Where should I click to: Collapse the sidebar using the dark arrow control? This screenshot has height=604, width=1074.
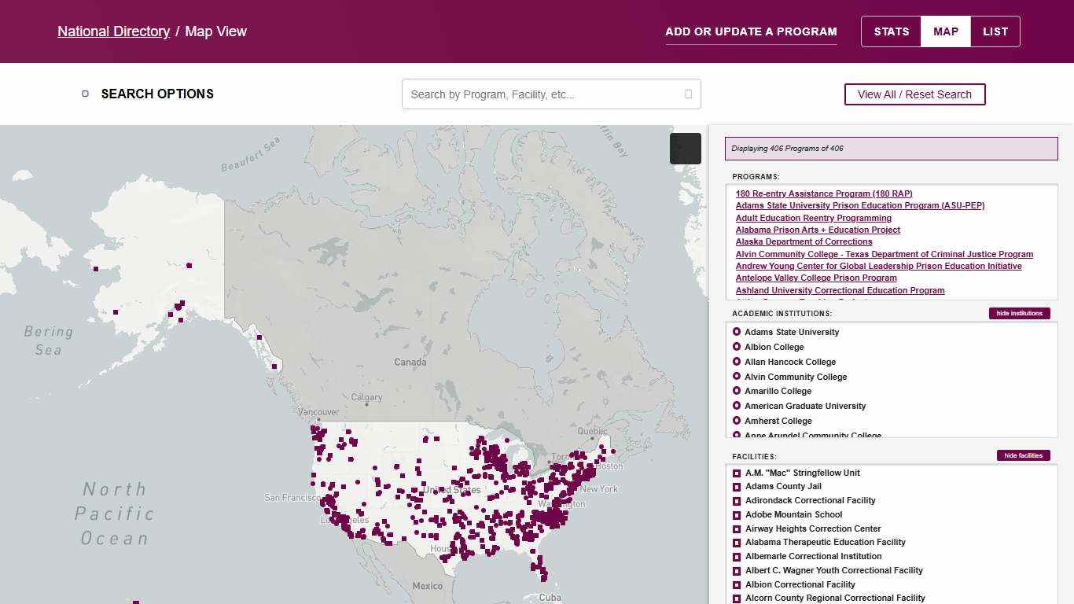click(685, 149)
